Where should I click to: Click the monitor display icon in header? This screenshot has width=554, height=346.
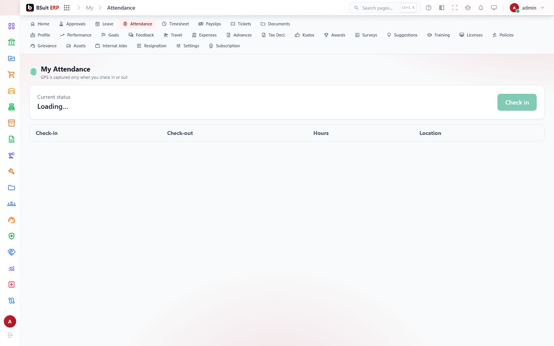[494, 8]
